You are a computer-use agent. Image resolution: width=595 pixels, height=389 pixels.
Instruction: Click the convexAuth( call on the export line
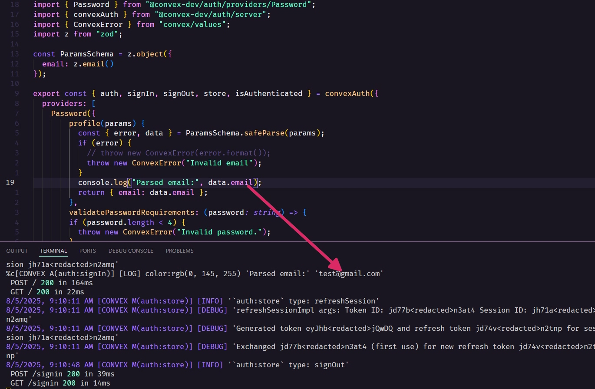pyautogui.click(x=350, y=94)
